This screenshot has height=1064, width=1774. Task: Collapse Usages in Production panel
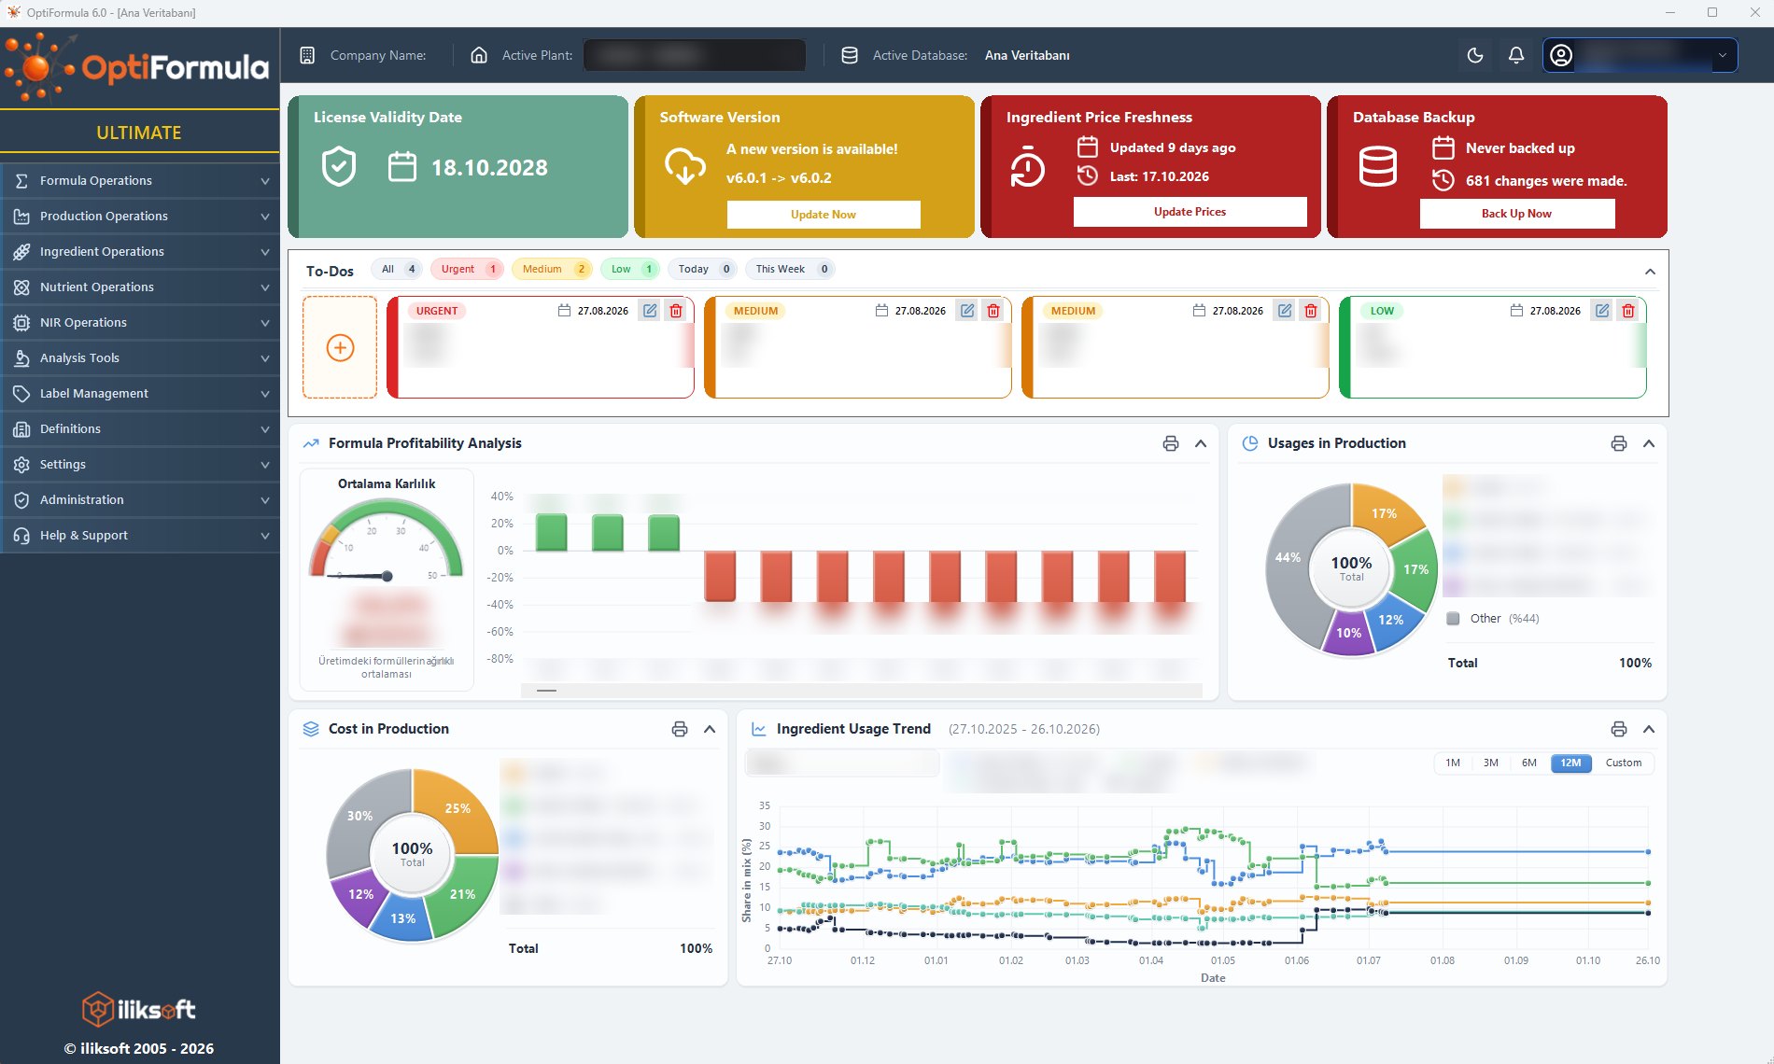coord(1649,443)
